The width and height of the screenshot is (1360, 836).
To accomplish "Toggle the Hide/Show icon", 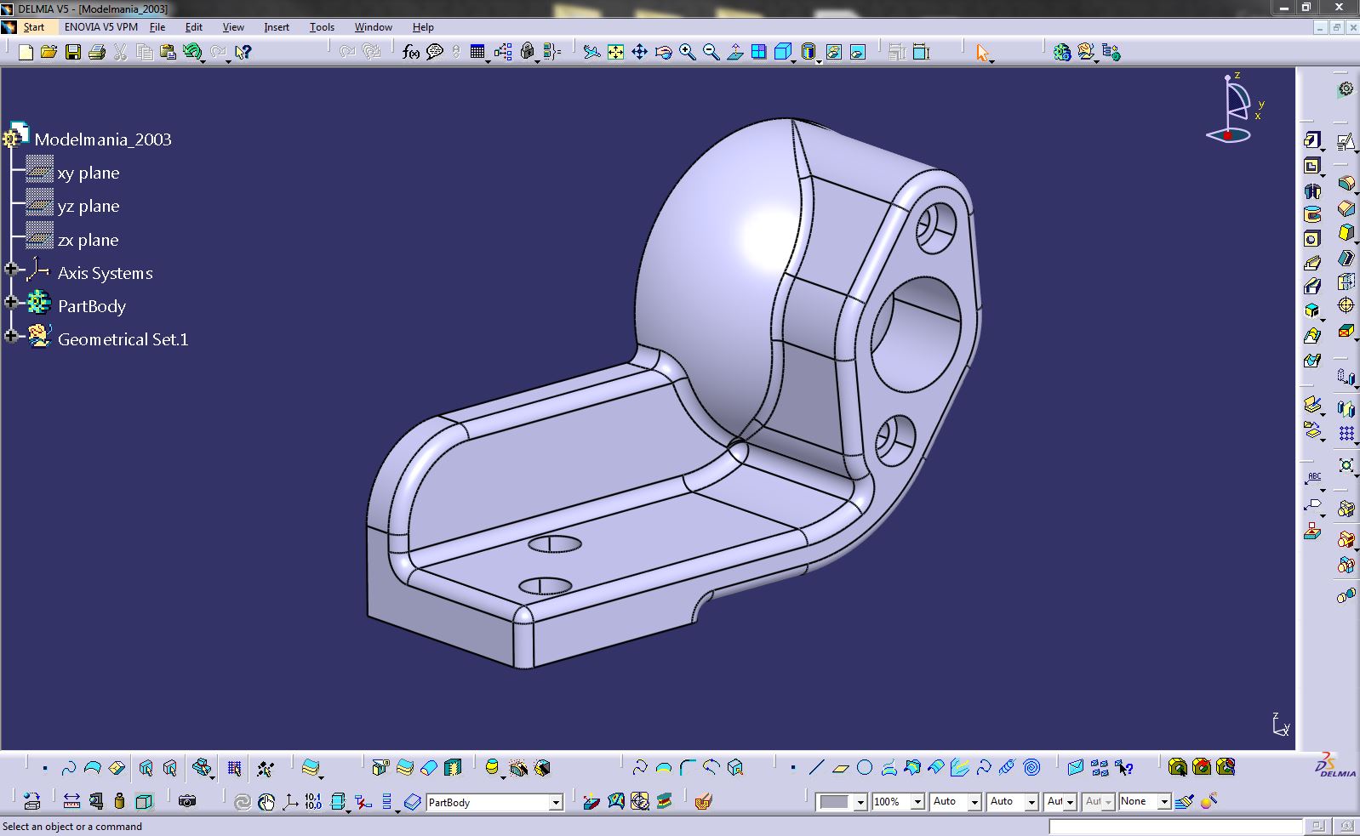I will point(834,53).
